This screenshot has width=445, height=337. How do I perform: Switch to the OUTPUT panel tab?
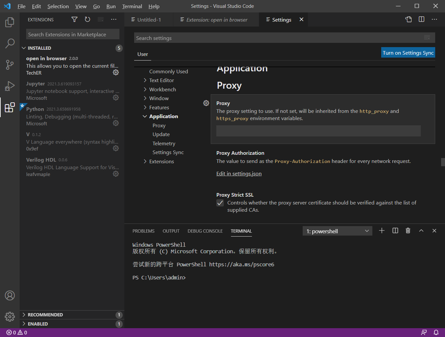pos(171,231)
